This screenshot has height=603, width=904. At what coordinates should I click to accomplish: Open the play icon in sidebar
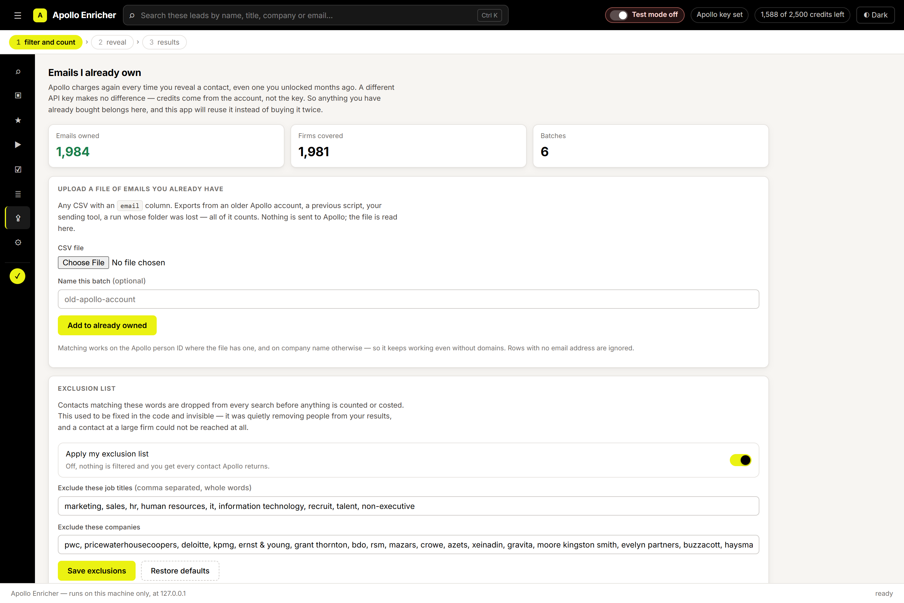point(18,145)
